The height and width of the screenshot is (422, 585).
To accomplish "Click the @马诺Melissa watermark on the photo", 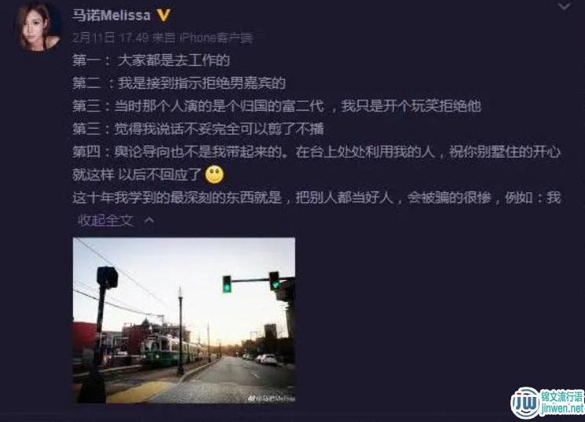I will pos(271,398).
